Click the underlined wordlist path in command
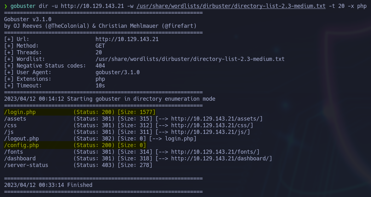Viewport: 371px width, 197px height. coord(231,6)
